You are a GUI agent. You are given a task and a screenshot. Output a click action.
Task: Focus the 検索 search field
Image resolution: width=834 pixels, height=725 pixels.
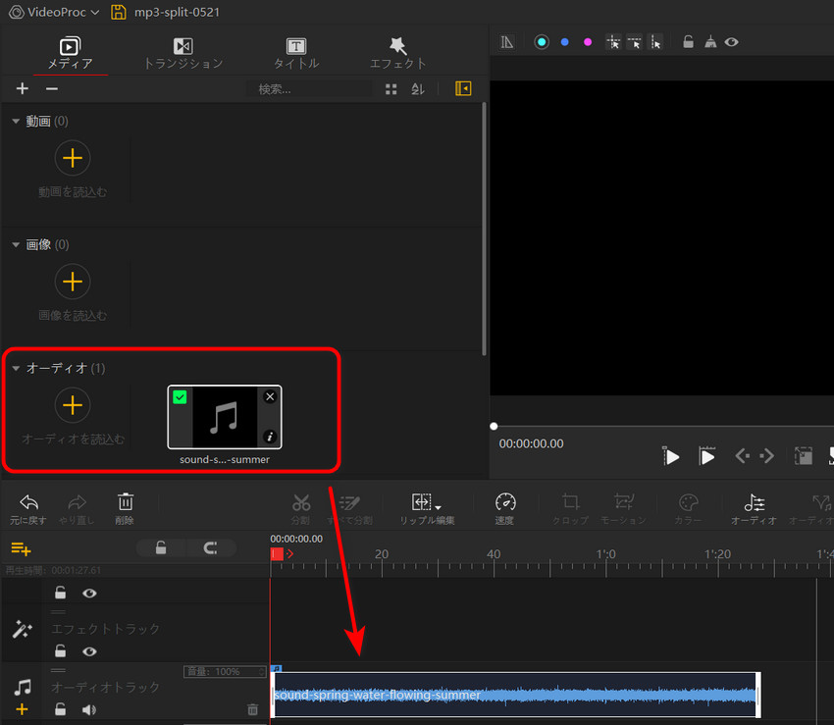coord(310,89)
